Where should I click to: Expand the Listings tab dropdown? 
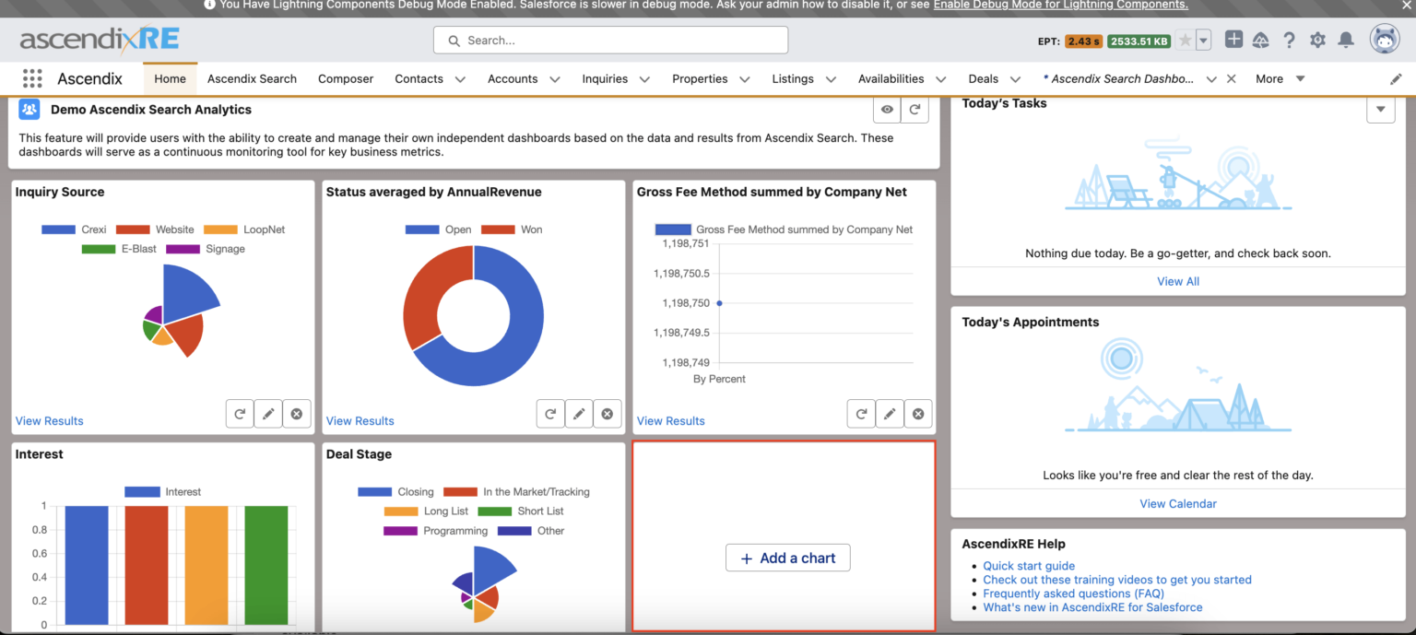pos(831,79)
